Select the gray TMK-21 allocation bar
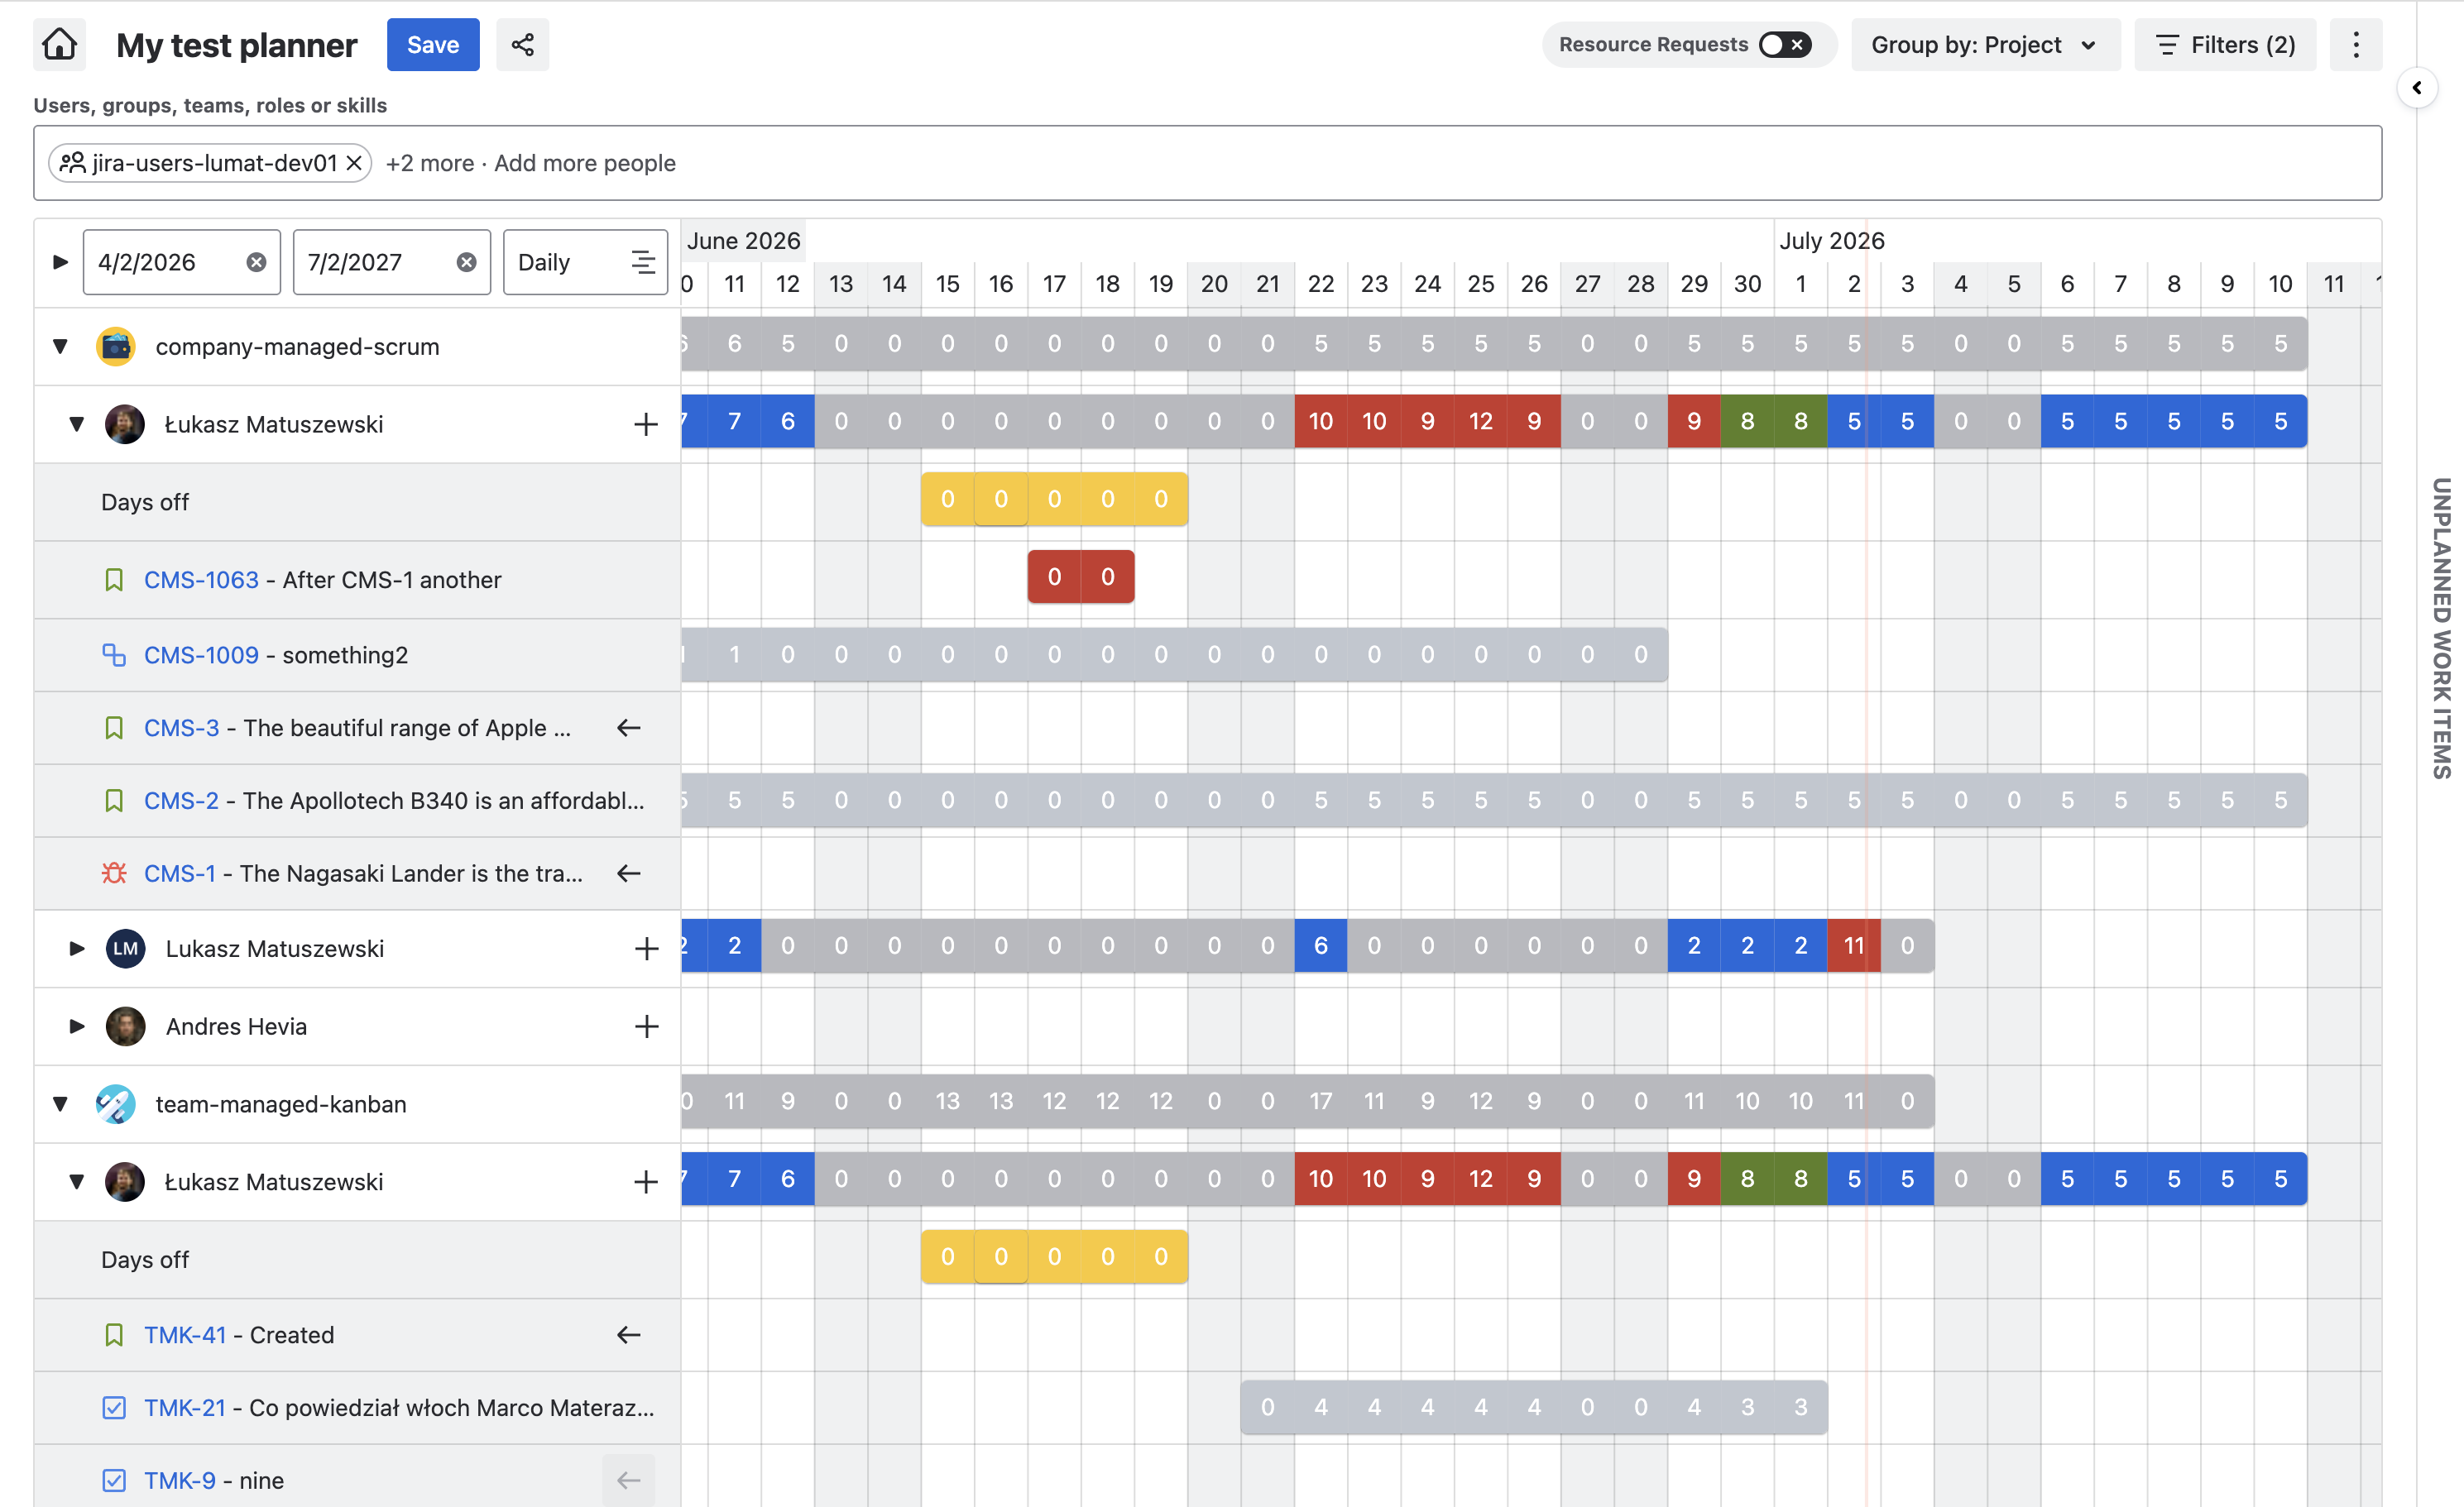Image resolution: width=2464 pixels, height=1507 pixels. point(1534,1407)
